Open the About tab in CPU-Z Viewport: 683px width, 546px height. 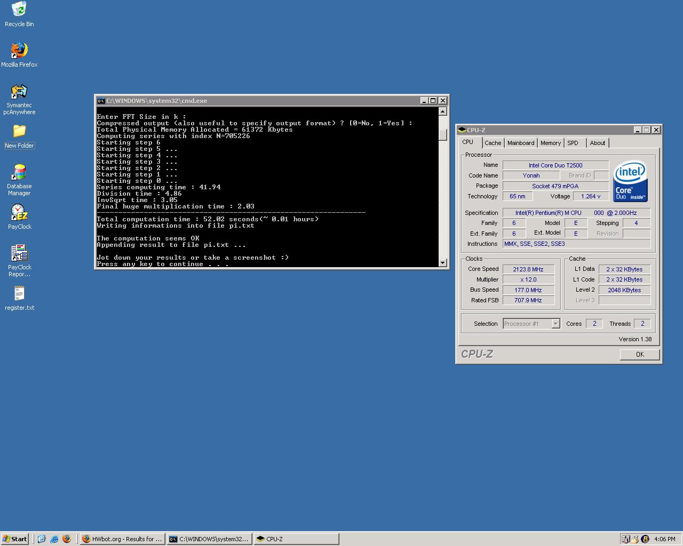pyautogui.click(x=597, y=143)
